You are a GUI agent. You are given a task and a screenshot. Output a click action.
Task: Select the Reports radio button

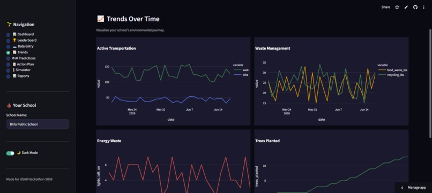point(8,76)
